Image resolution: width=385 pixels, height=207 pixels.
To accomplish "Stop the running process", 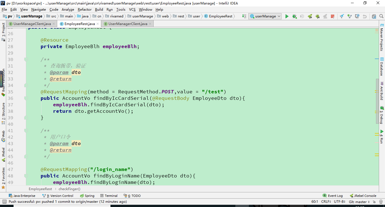I will [x=333, y=16].
